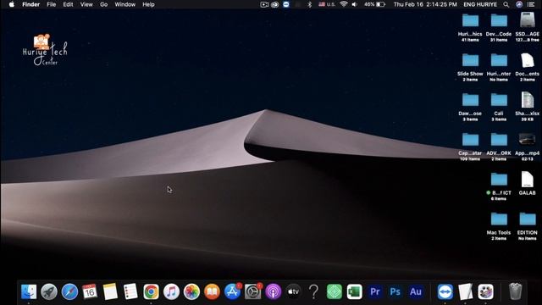This screenshot has width=542, height=305.
Task: Open Notification Center list icon
Action: click(x=531, y=4)
